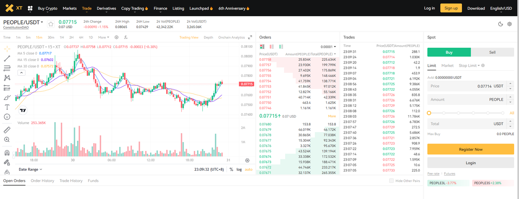
Task: Select the 1H timeframe
Action: point(62,37)
